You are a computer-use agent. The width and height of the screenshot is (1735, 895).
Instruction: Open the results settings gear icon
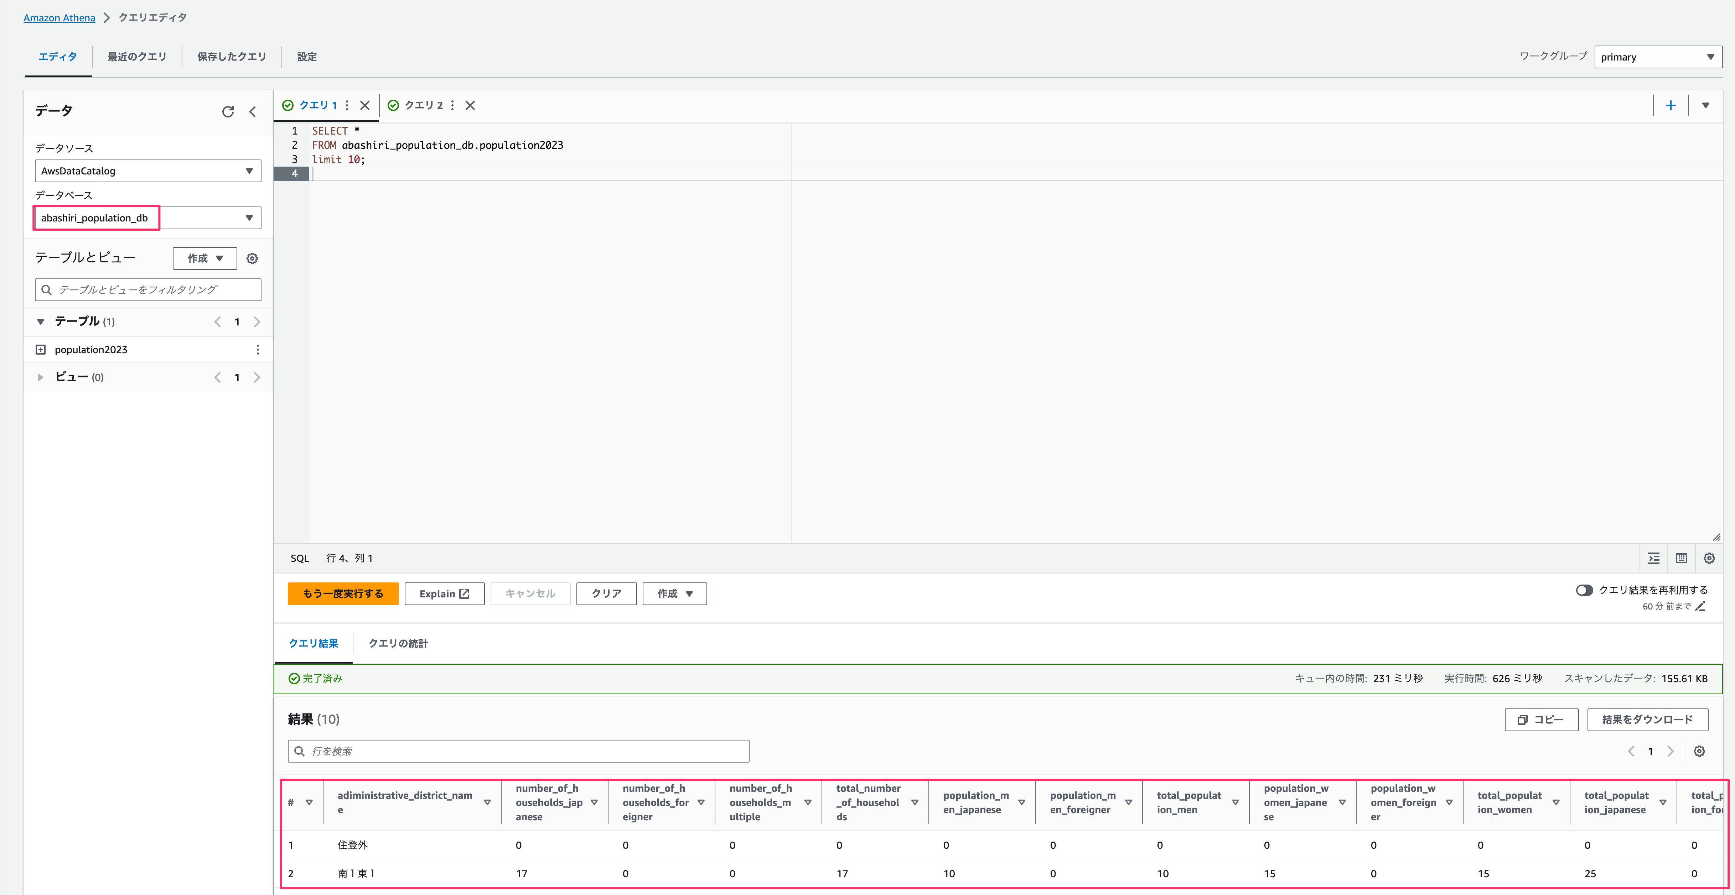pyautogui.click(x=1700, y=751)
